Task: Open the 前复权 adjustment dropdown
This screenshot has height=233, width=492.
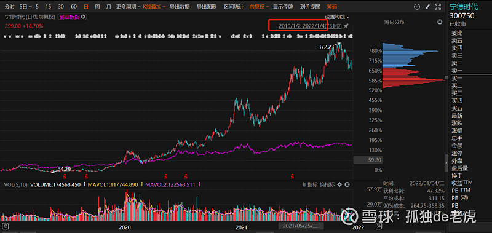Action: [x=259, y=6]
